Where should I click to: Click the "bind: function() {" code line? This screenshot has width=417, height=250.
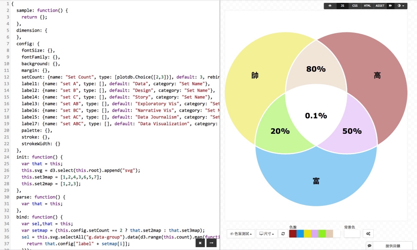pos(40,217)
